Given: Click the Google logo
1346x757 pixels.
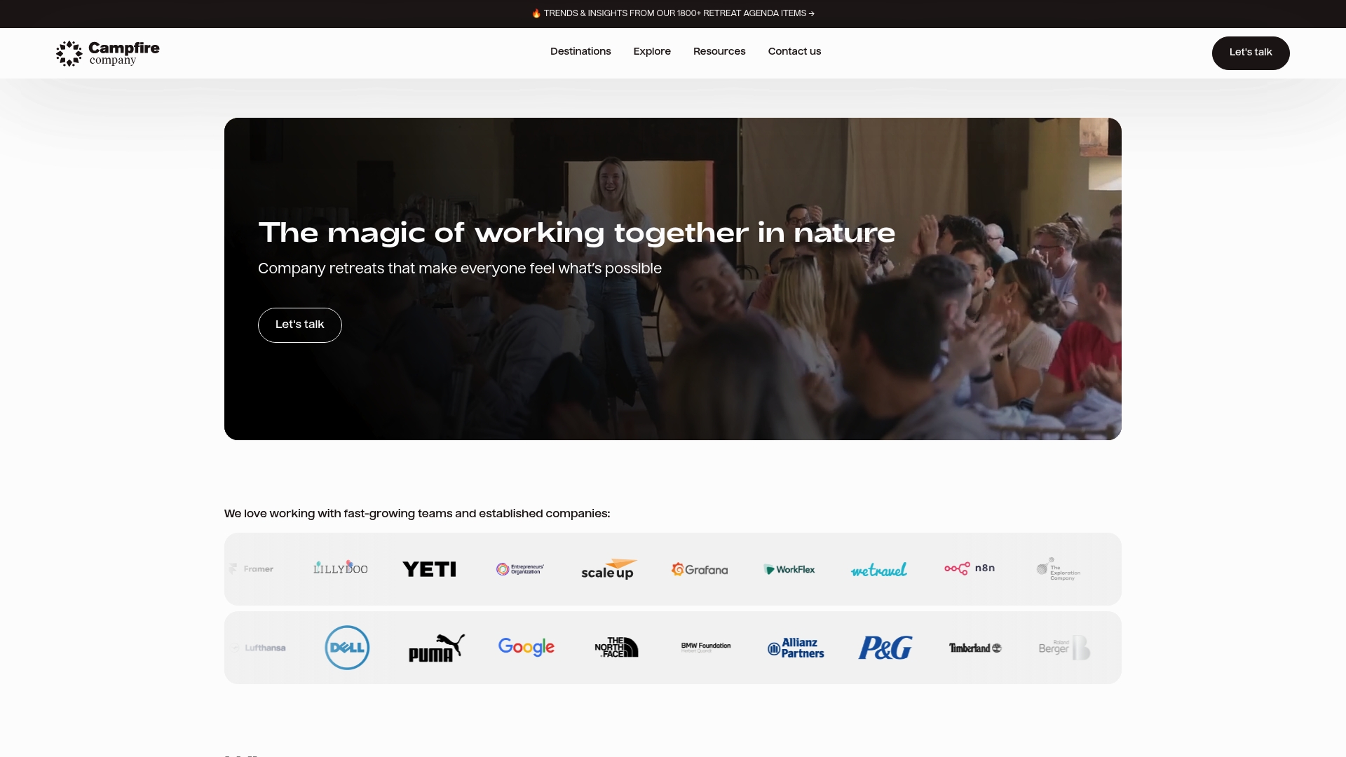Looking at the screenshot, I should [x=526, y=647].
